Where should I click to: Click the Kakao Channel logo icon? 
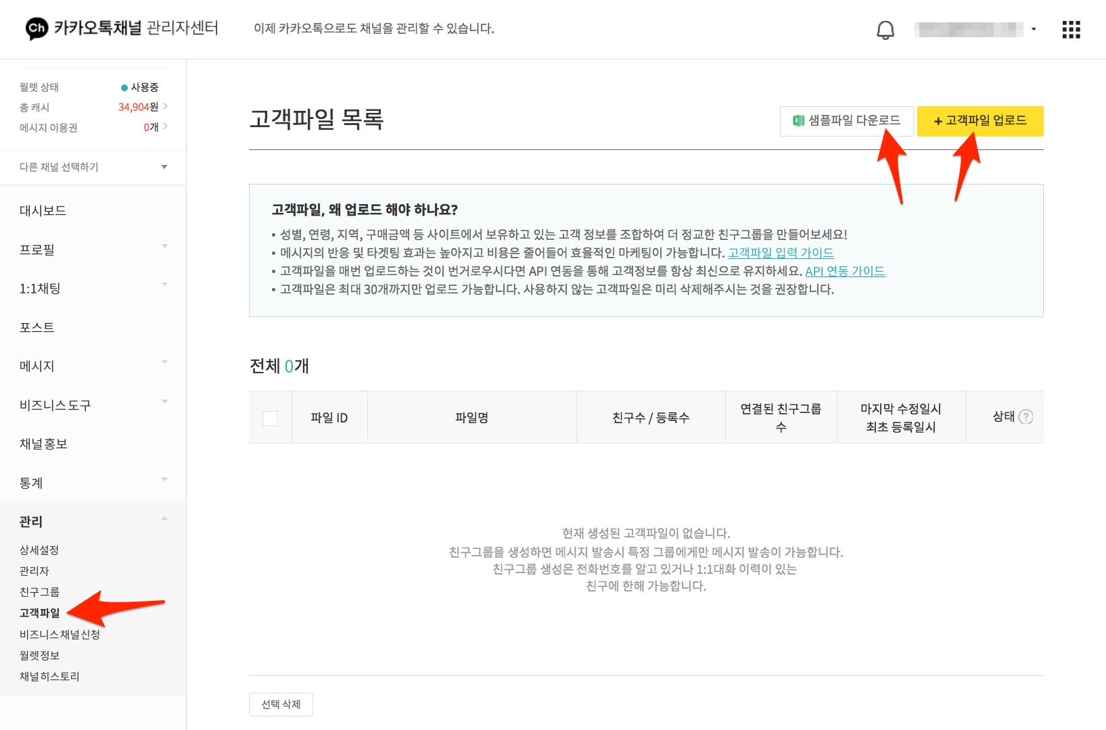(x=37, y=28)
